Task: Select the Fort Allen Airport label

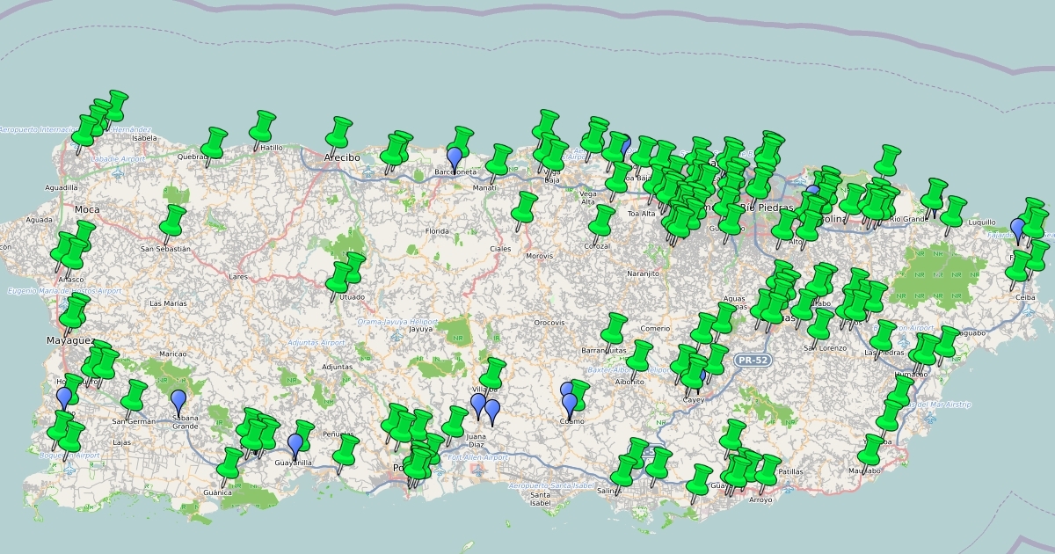Action: pyautogui.click(x=479, y=456)
